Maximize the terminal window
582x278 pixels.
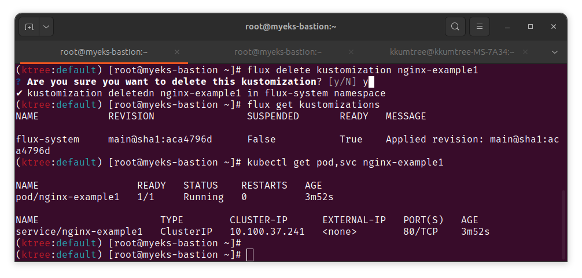coord(531,27)
